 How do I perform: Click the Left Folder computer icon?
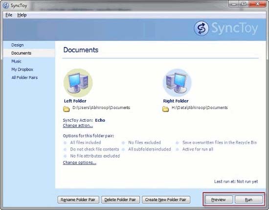[78, 82]
